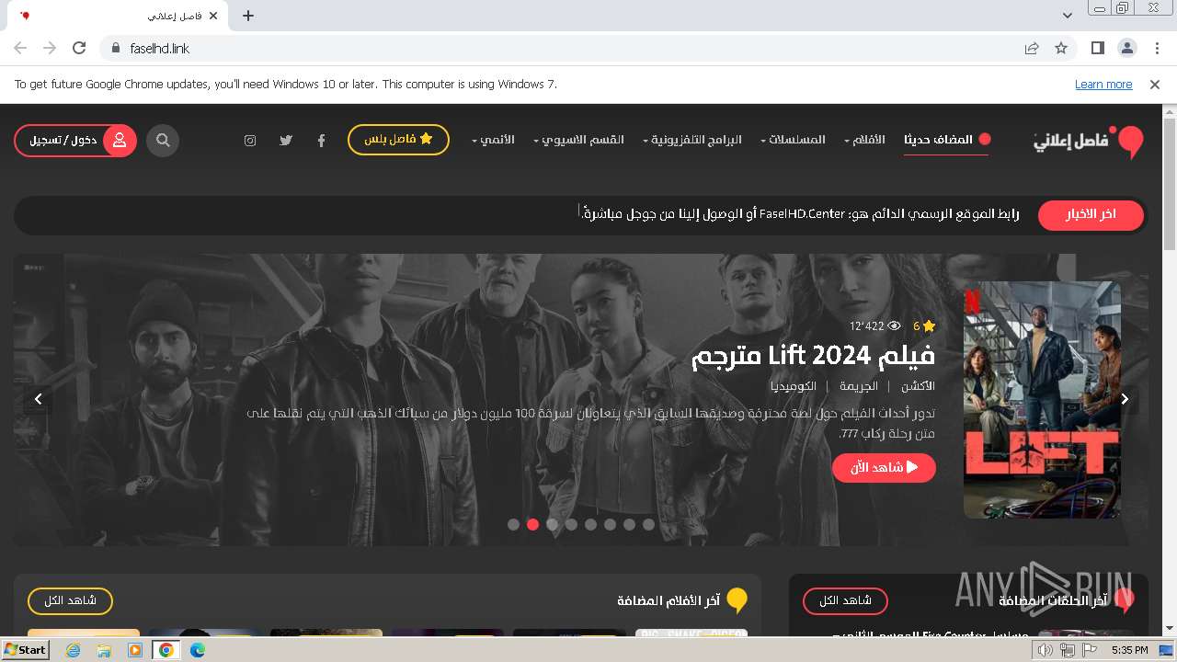Expand the الأفلام dropdown menu
1177x662 pixels.
(x=864, y=140)
